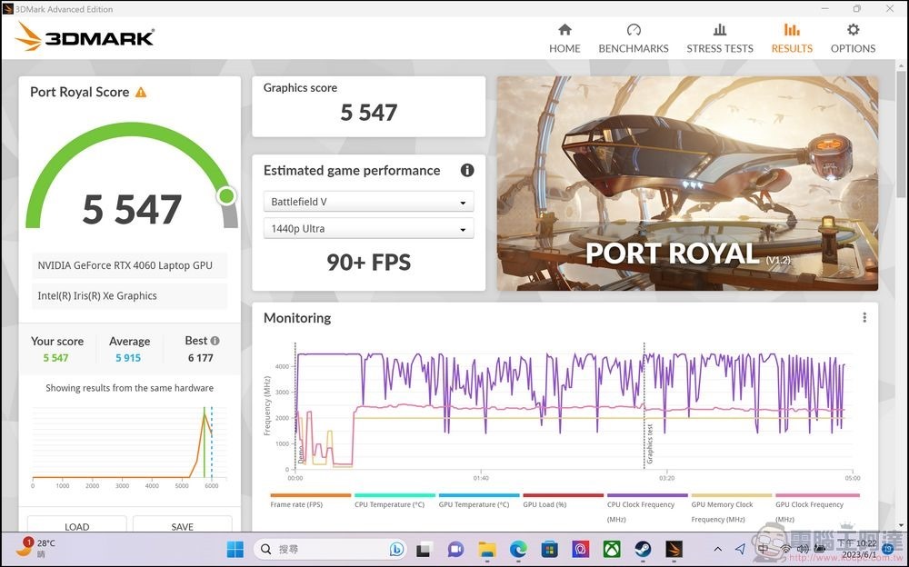Click the 3DMark taskbar icon
This screenshot has height=567, width=909.
point(674,549)
